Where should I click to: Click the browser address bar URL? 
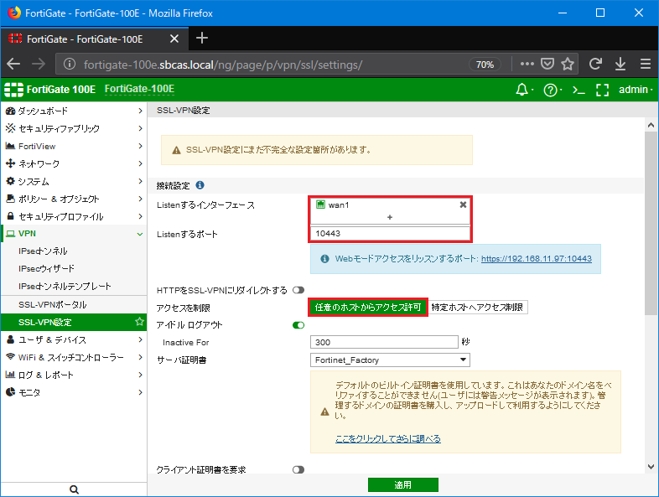click(x=223, y=65)
